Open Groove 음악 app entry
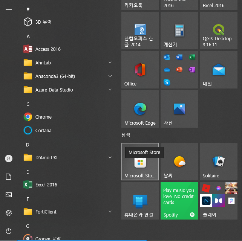Screen dimensions: 242x241 [x=67, y=238]
